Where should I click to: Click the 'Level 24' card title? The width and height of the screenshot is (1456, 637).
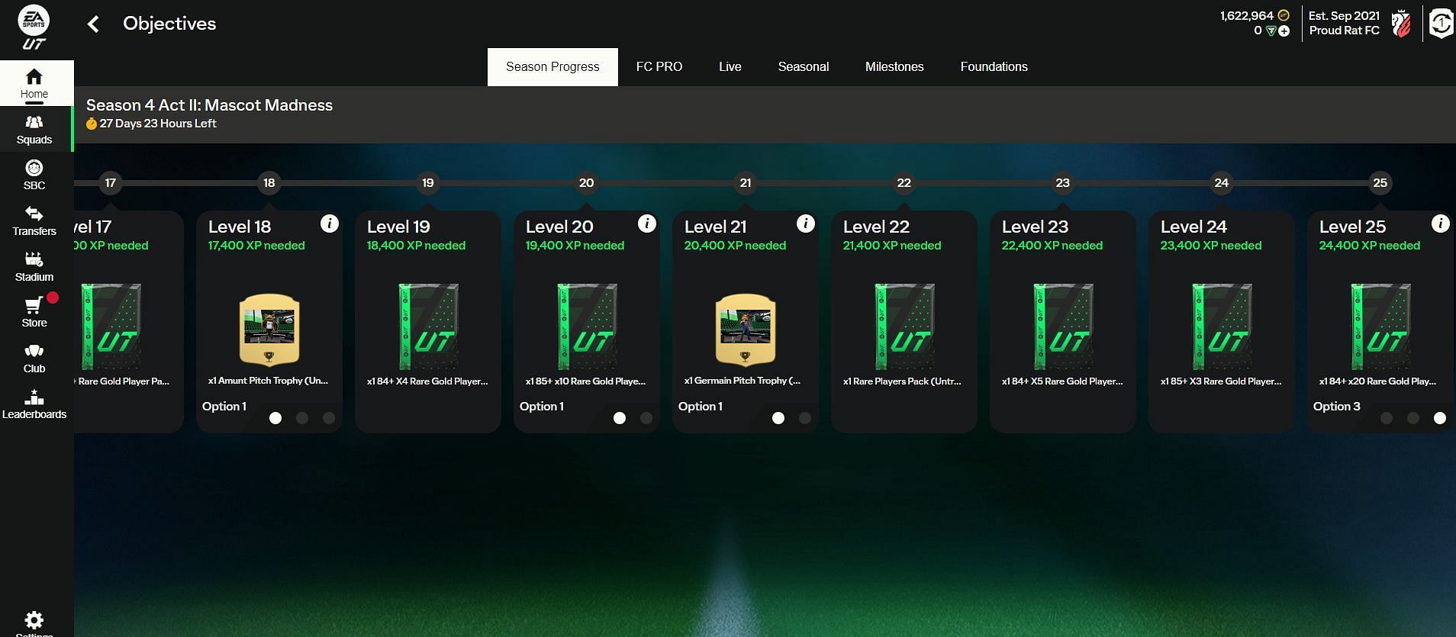click(x=1193, y=227)
